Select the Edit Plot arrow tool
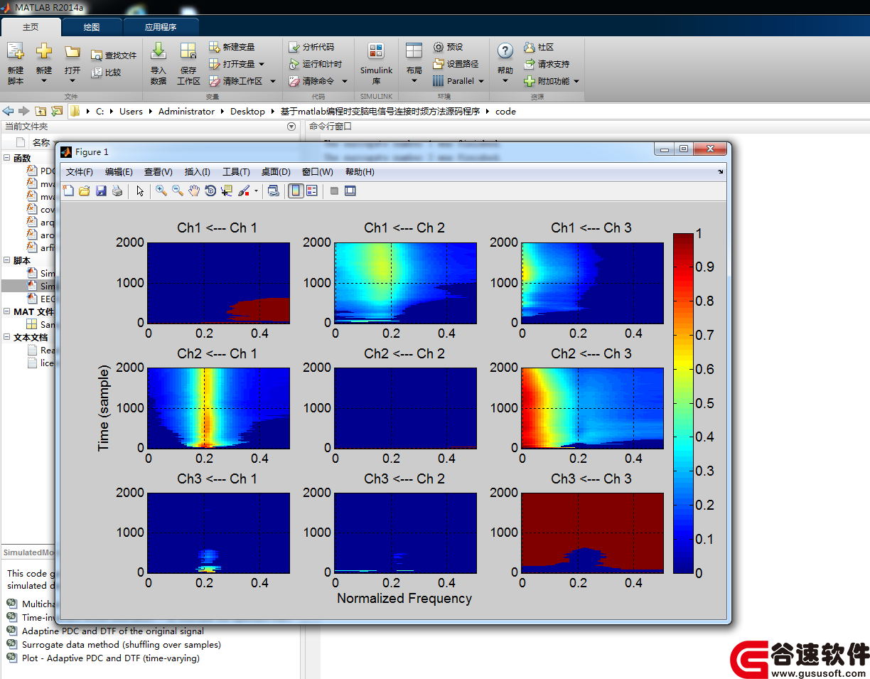The image size is (870, 679). tap(140, 191)
